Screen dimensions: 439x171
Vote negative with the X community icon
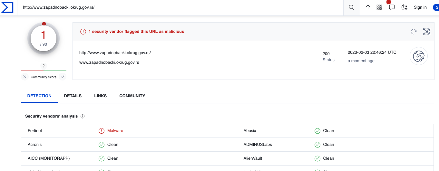[25, 77]
